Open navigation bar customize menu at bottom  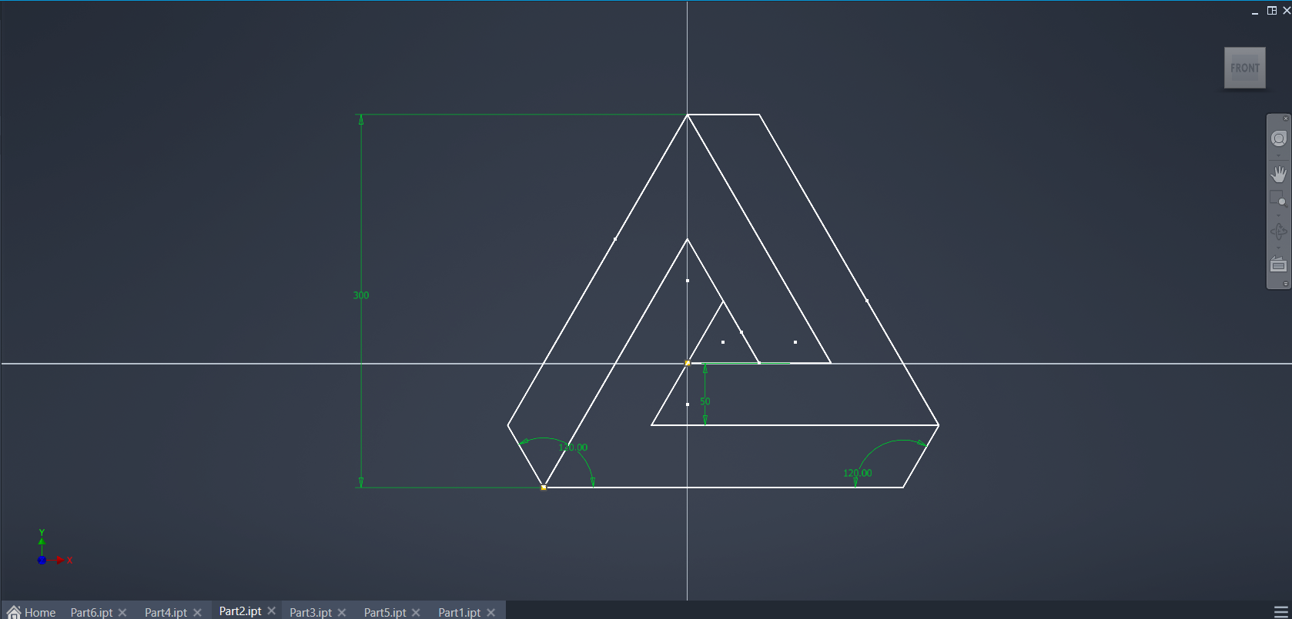1285,284
